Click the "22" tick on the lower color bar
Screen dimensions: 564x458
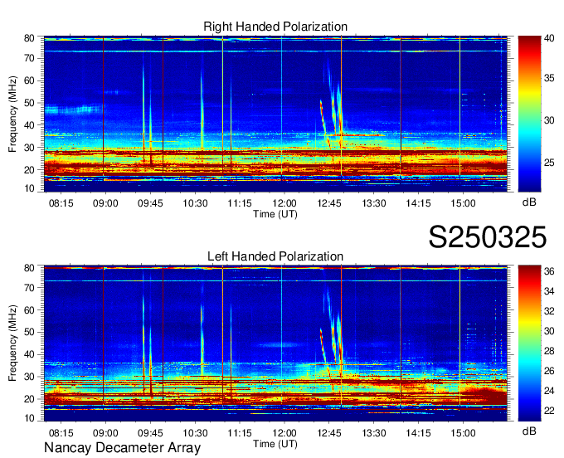pyautogui.click(x=549, y=411)
